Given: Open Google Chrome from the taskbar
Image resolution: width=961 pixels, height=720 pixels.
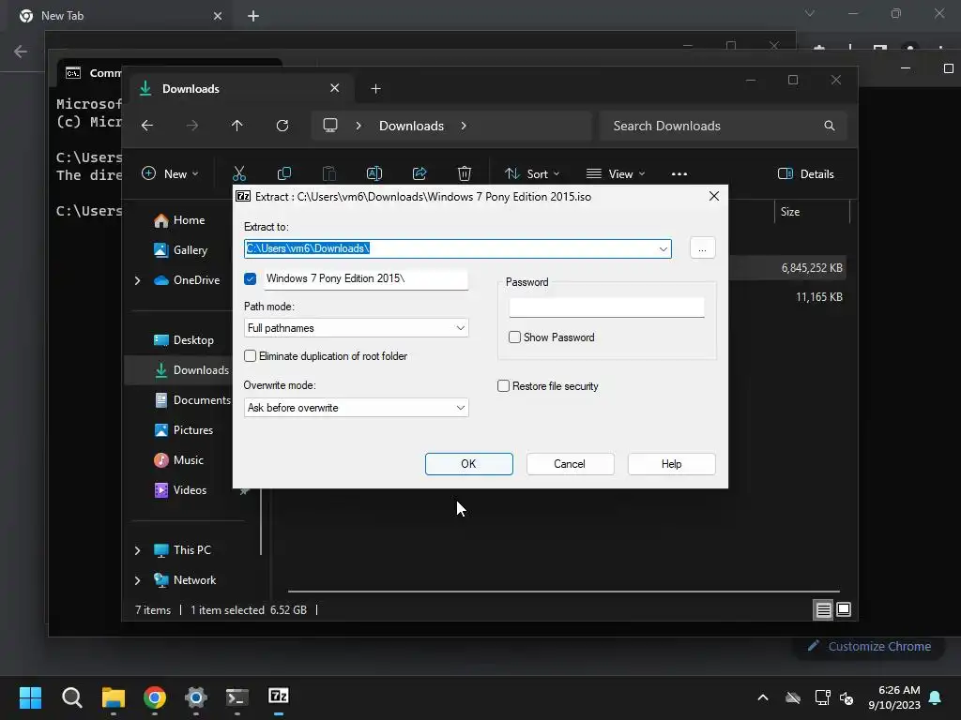Looking at the screenshot, I should 155,697.
